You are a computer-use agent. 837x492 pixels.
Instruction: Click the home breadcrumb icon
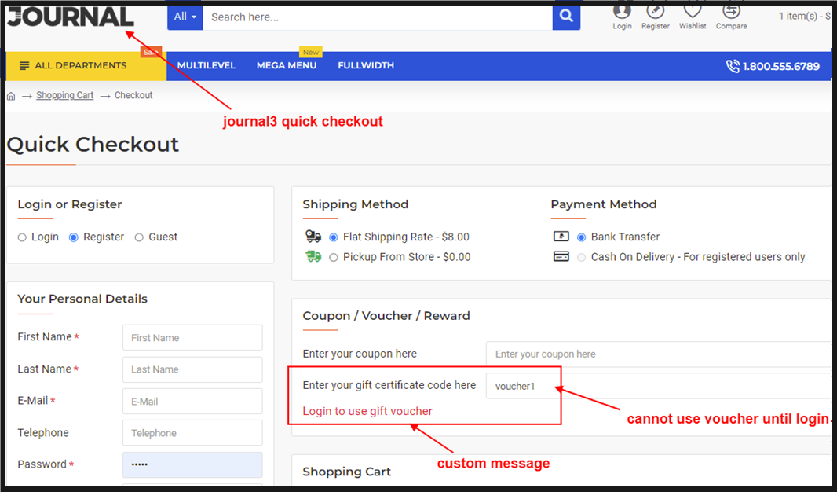tap(11, 96)
